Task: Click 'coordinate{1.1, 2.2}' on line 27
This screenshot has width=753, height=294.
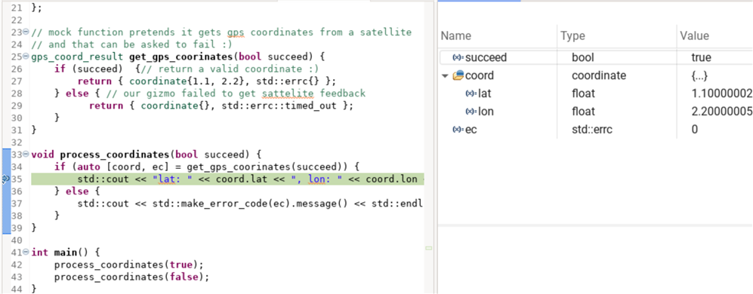Action: pyautogui.click(x=187, y=81)
